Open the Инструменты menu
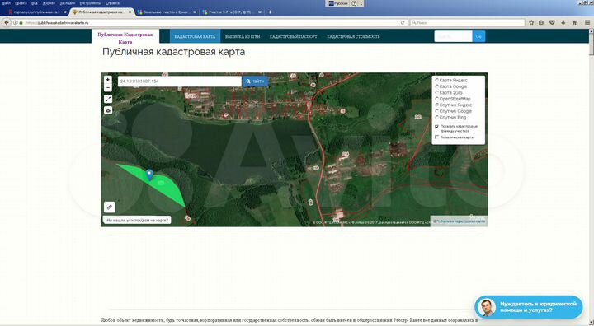 point(90,3)
